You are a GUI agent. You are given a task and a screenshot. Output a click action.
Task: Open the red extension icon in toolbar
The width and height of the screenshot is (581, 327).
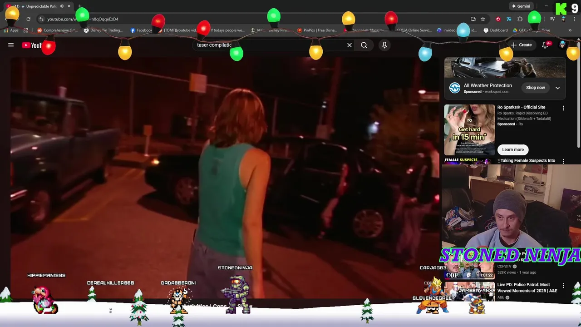[498, 19]
